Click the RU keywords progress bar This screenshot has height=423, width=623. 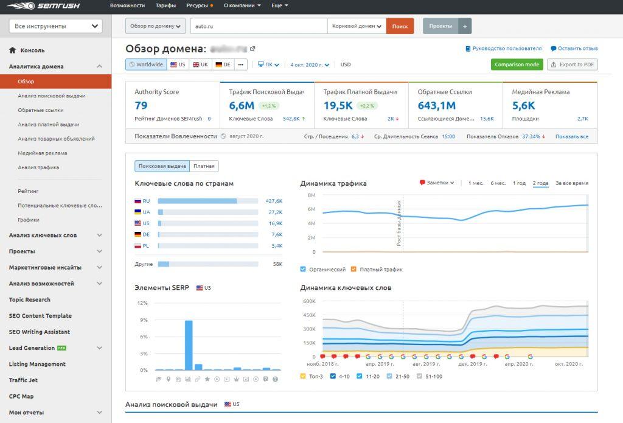[208, 201]
